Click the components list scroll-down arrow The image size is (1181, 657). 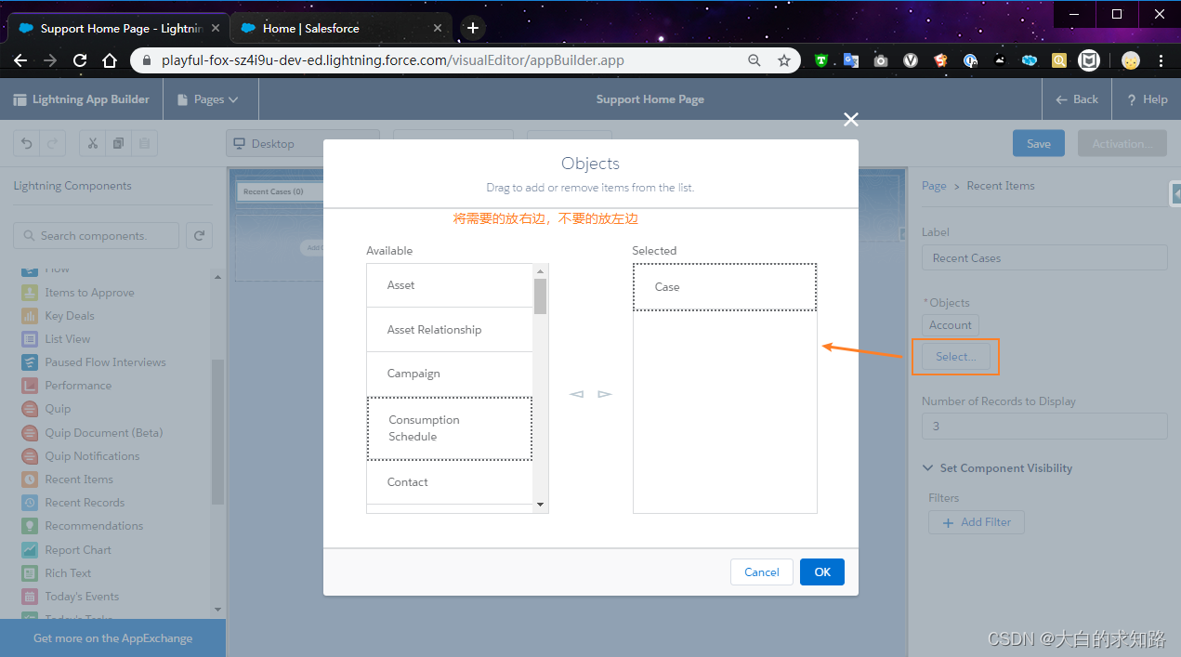(218, 610)
